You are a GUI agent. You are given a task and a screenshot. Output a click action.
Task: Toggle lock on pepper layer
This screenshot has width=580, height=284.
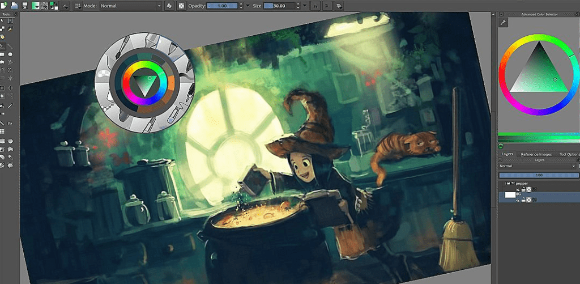click(523, 189)
